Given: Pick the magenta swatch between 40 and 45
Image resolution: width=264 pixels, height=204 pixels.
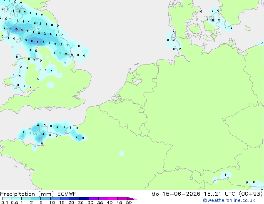Looking at the screenshot, I should (x=113, y=199).
